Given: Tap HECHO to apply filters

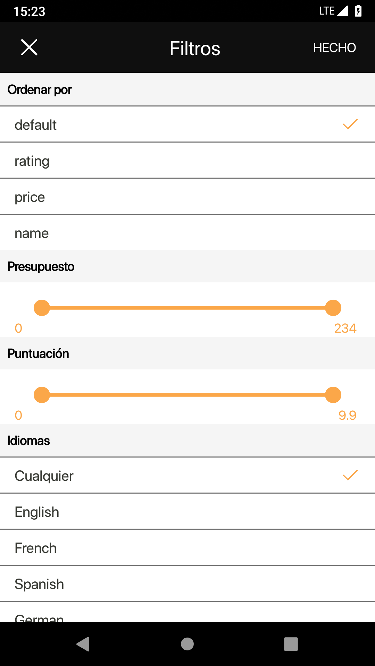Looking at the screenshot, I should point(334,48).
